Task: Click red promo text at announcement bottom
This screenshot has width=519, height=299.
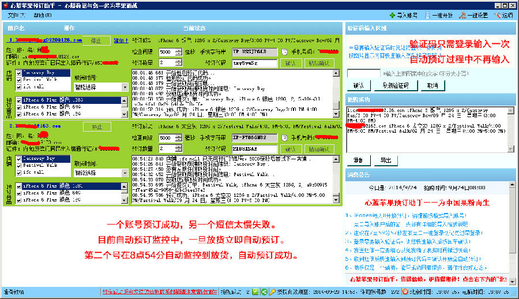Action: [428, 279]
